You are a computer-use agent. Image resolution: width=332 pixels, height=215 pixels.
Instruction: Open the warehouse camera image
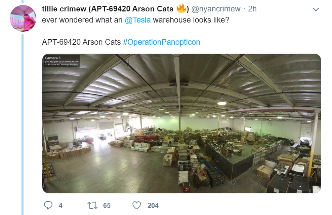coord(181,123)
